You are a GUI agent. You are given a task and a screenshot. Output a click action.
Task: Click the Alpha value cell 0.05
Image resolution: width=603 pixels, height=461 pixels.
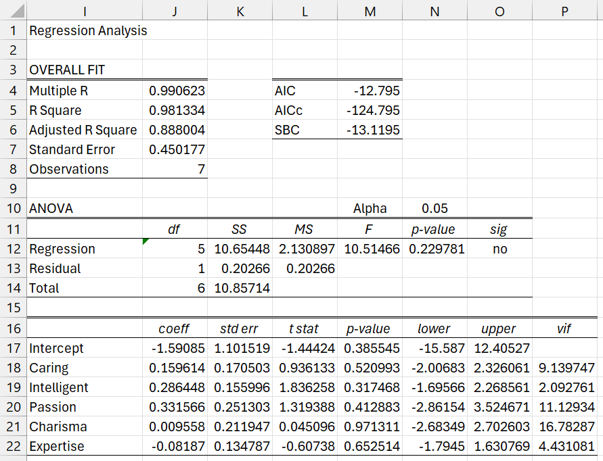pos(434,209)
